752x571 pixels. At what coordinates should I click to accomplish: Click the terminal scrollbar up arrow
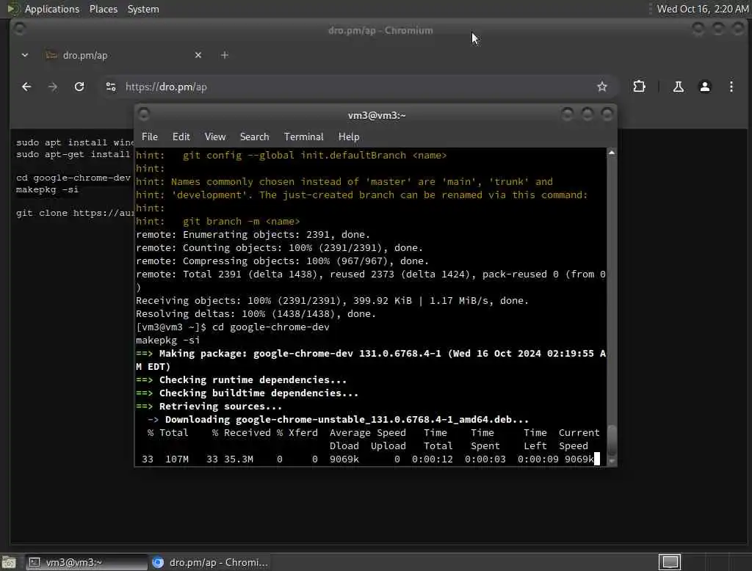click(612, 153)
